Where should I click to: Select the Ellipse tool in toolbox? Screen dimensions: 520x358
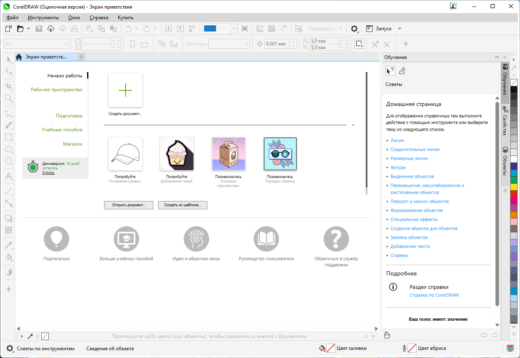point(8,149)
